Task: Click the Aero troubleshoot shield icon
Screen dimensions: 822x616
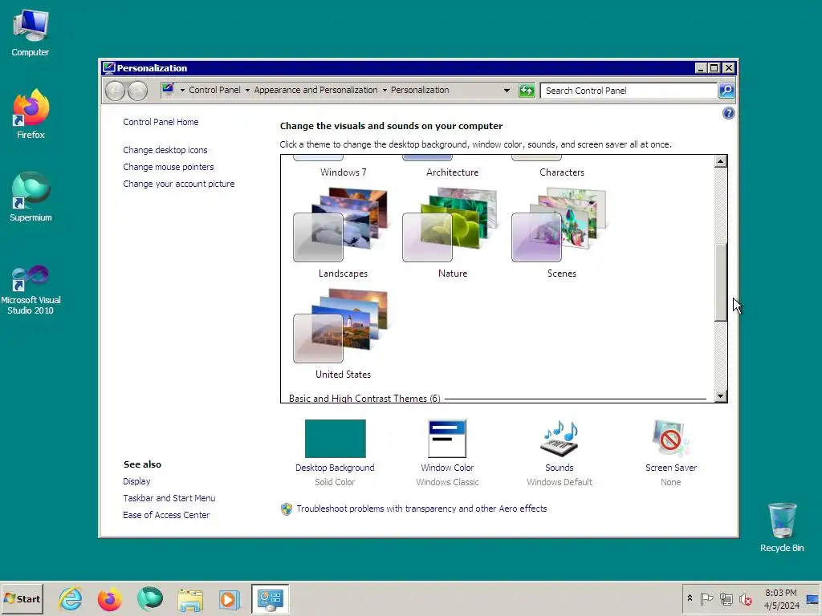Action: [x=287, y=509]
